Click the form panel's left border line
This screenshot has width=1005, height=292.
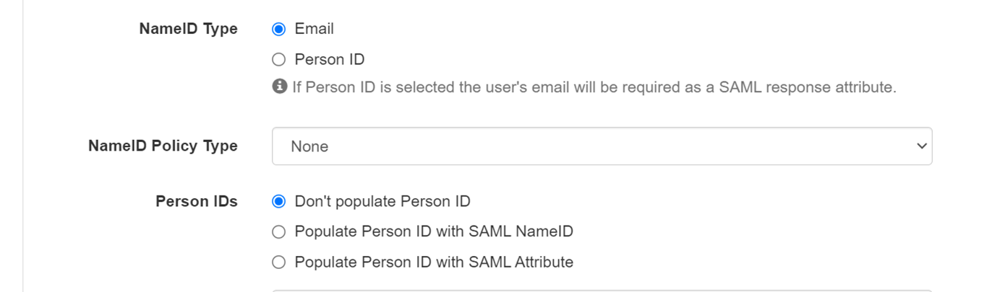tap(23, 146)
